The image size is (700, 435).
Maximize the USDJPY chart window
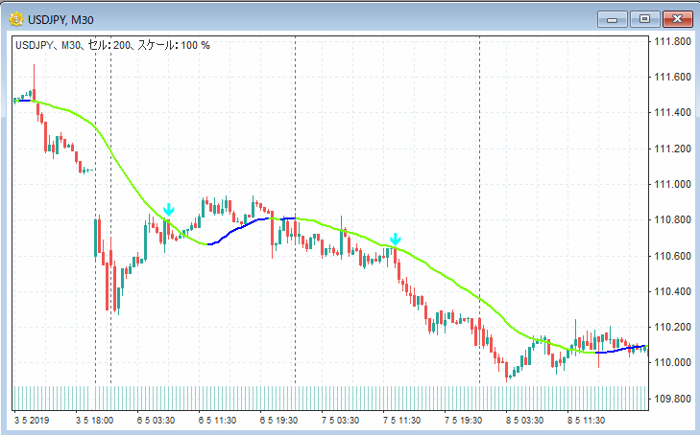click(641, 19)
